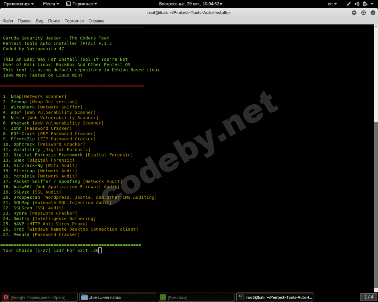Click the line '27. Medusa [Password Cracker]'
The height and width of the screenshot is (302, 378).
41,234
